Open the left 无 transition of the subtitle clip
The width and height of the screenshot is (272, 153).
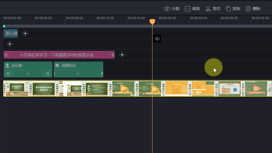pyautogui.click(x=6, y=55)
